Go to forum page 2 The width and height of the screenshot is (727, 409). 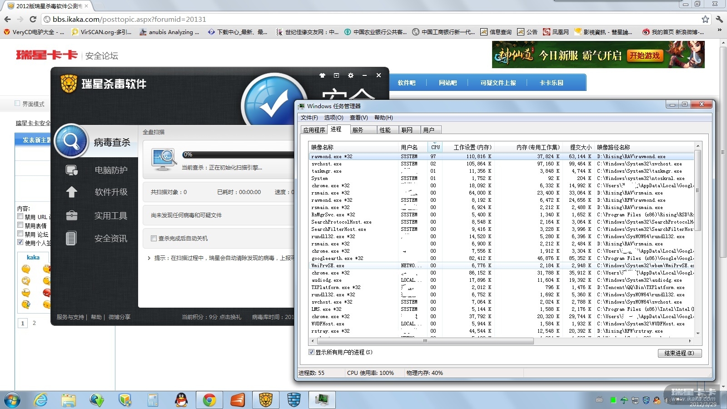tap(34, 323)
